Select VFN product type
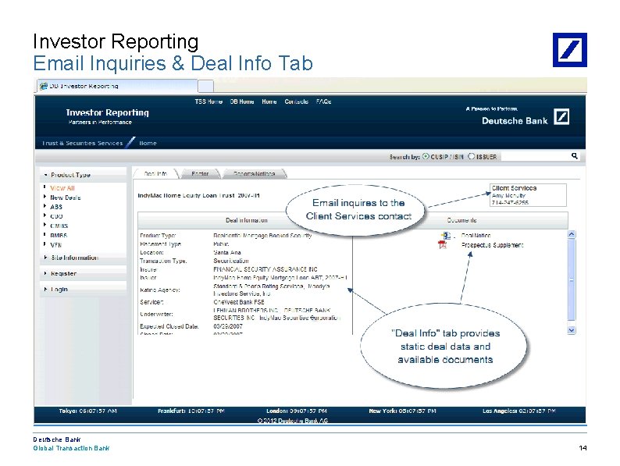This screenshot has width=620, height=466. 55,244
